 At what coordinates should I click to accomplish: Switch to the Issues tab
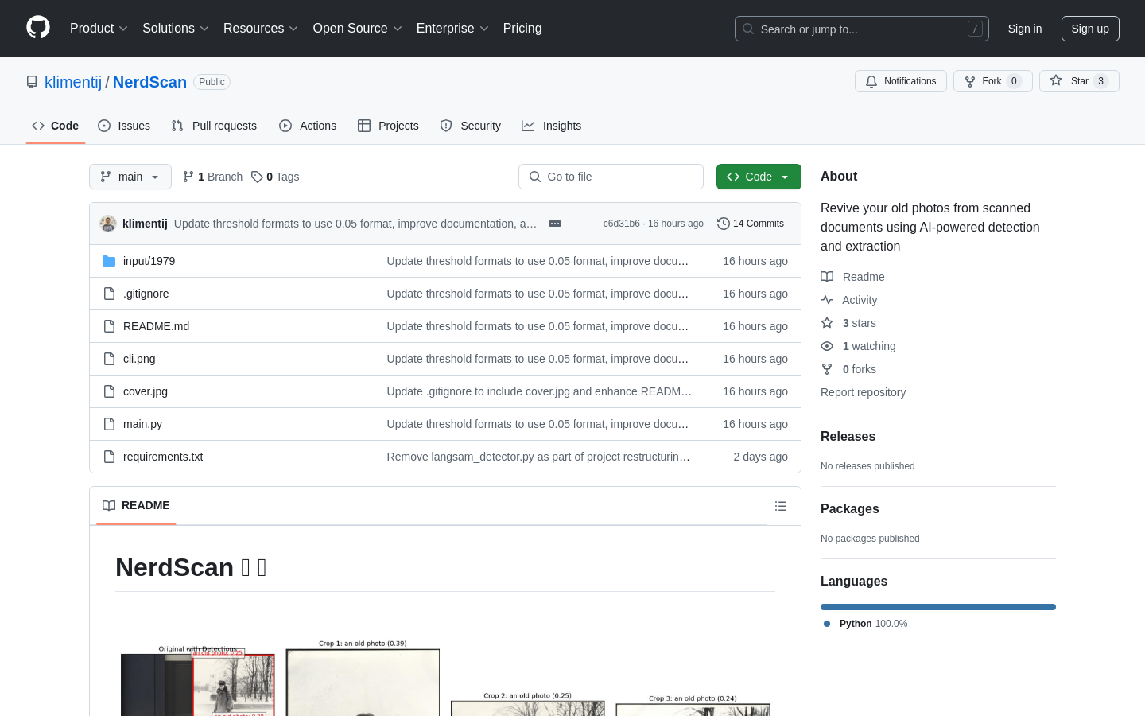[124, 126]
